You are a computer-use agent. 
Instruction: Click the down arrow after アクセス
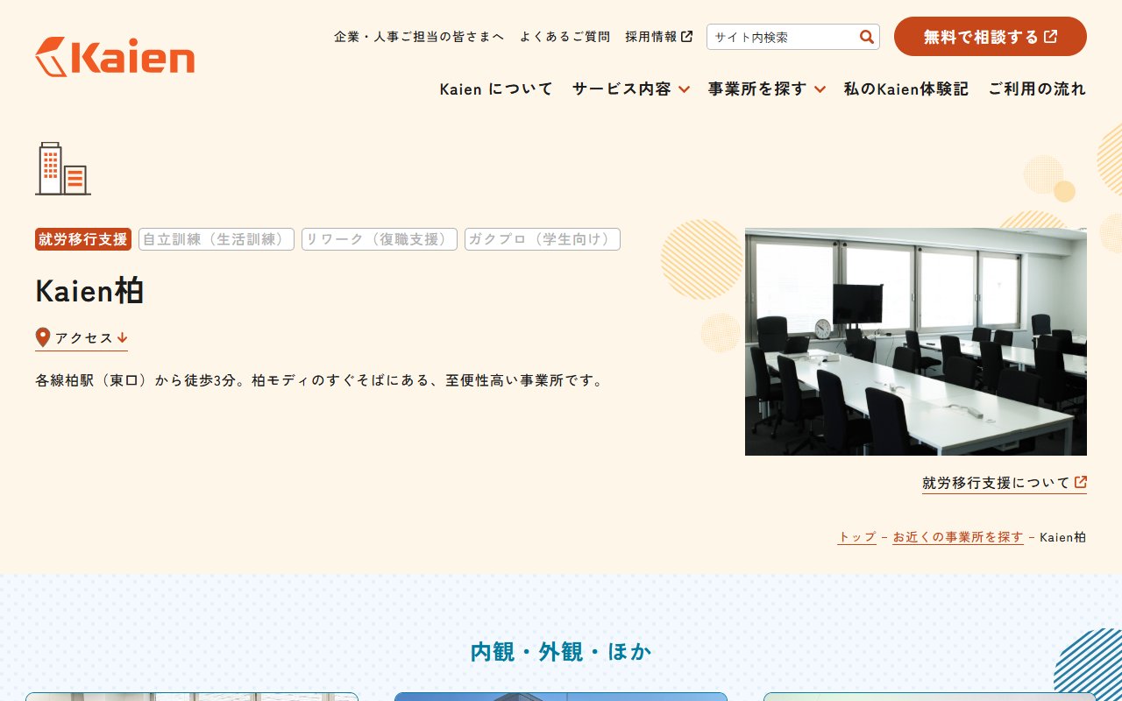pyautogui.click(x=122, y=337)
